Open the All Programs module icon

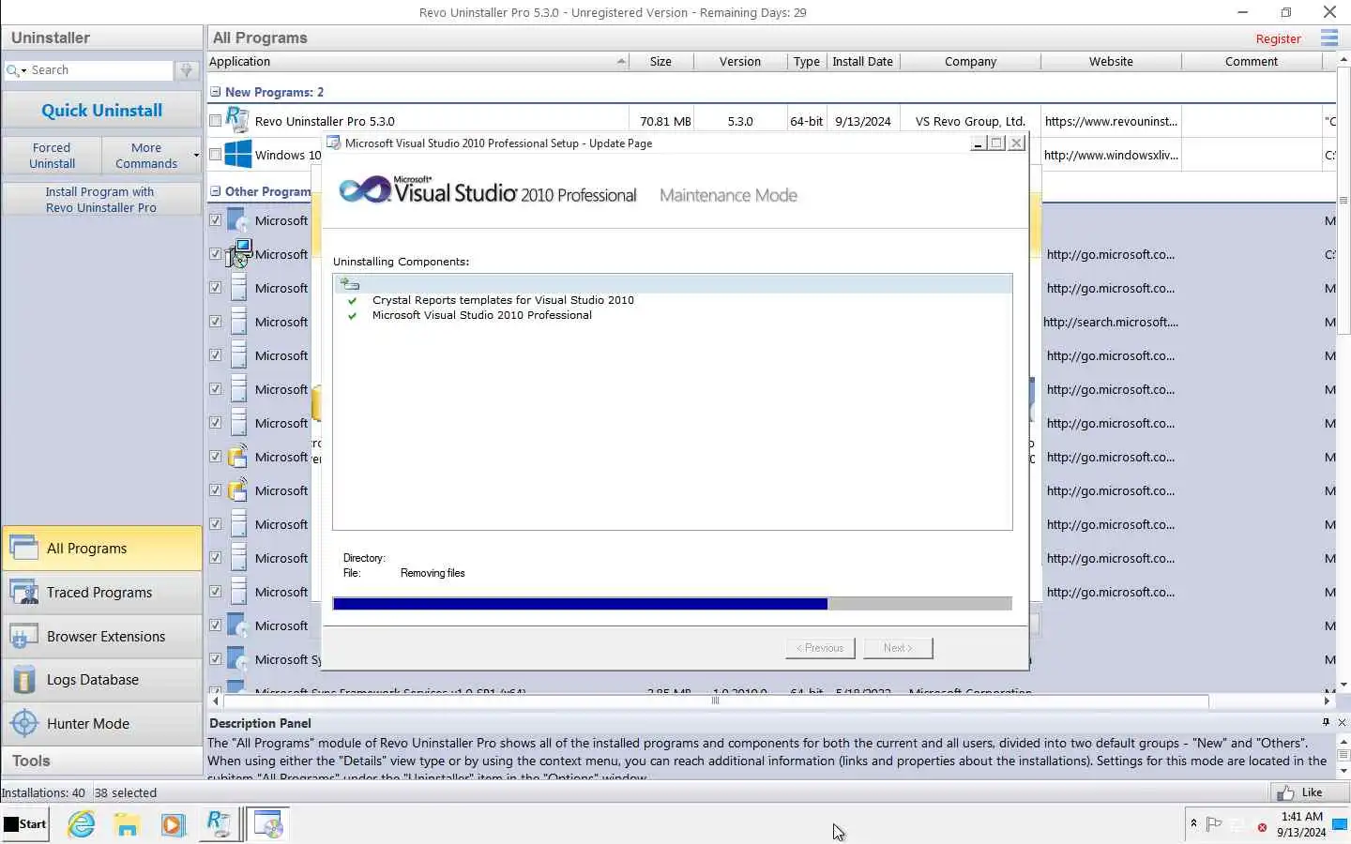click(x=23, y=548)
